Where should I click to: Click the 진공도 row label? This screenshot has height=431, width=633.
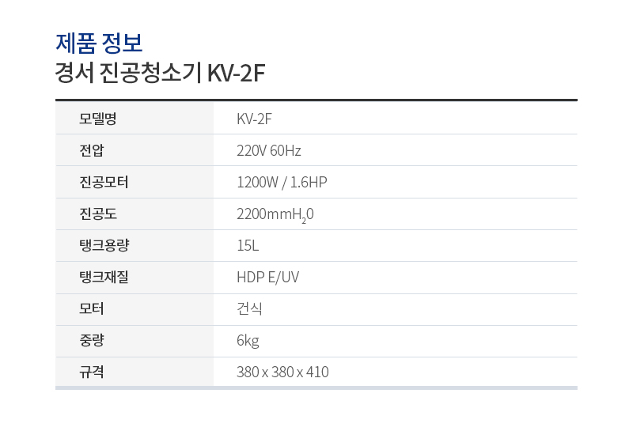(97, 214)
